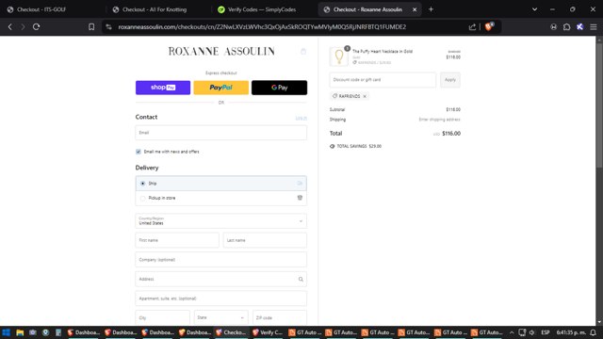Open a new browser tab

431,9
